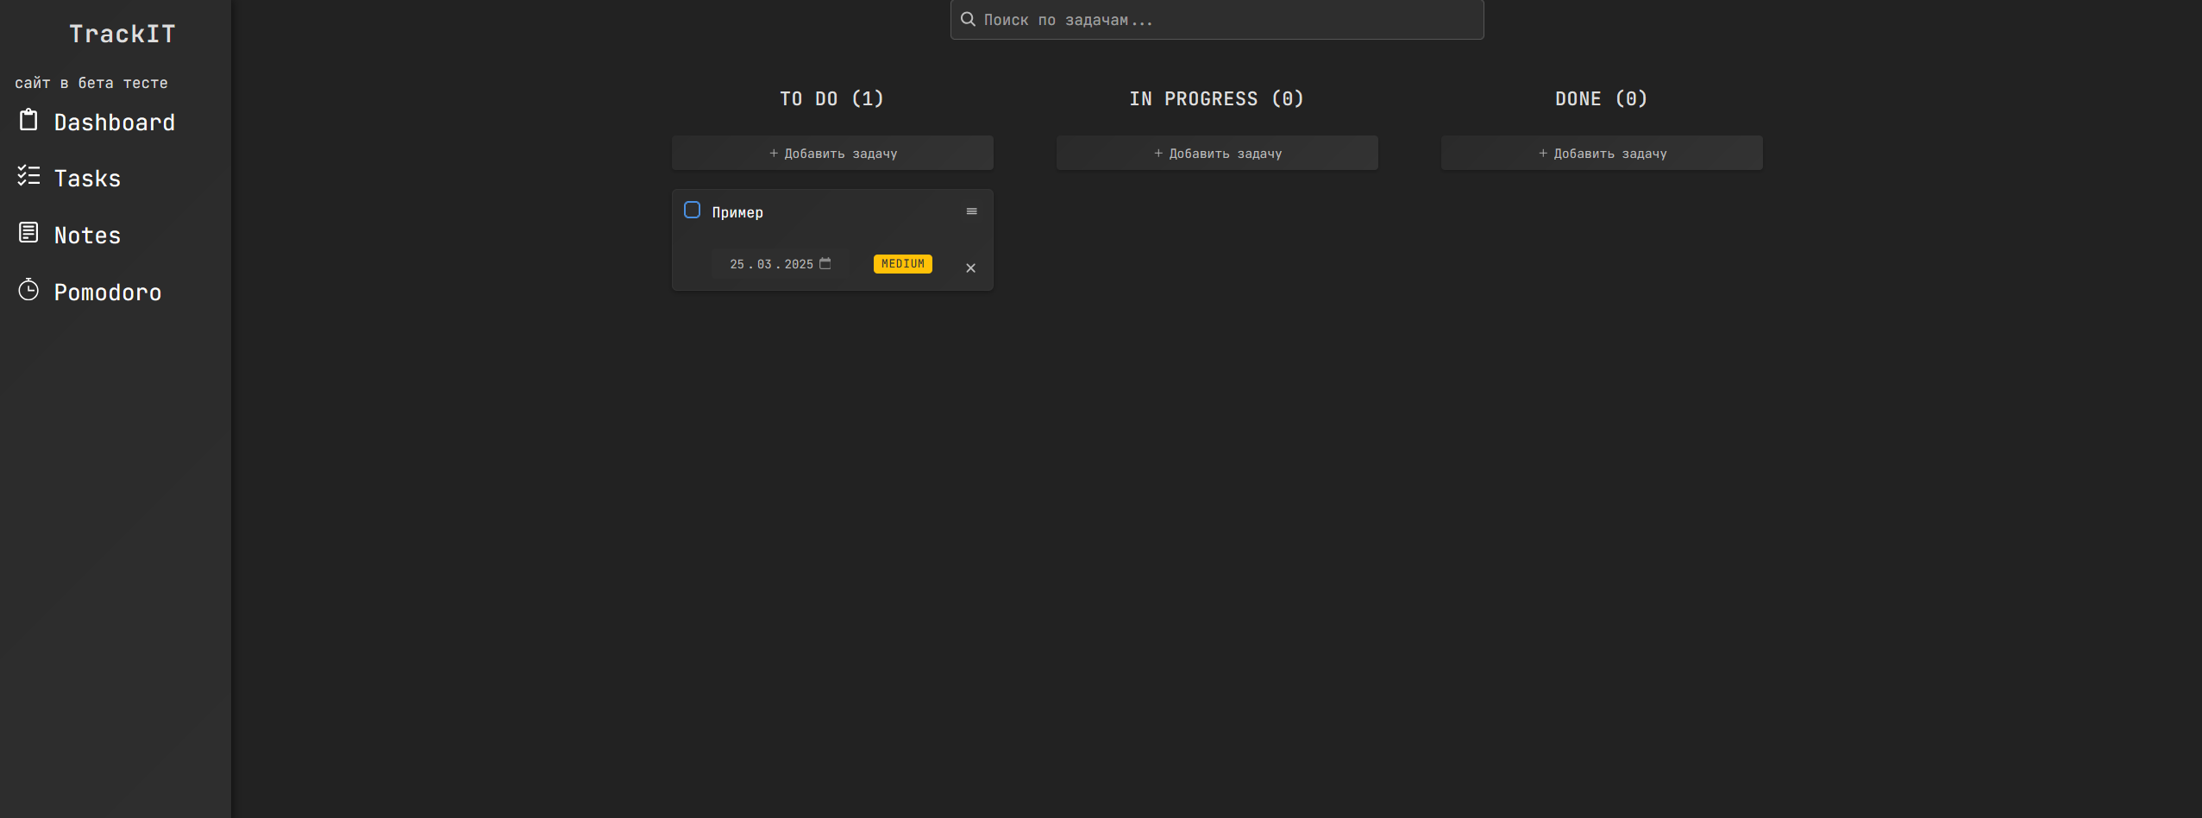Click the search magnifier icon

[968, 18]
